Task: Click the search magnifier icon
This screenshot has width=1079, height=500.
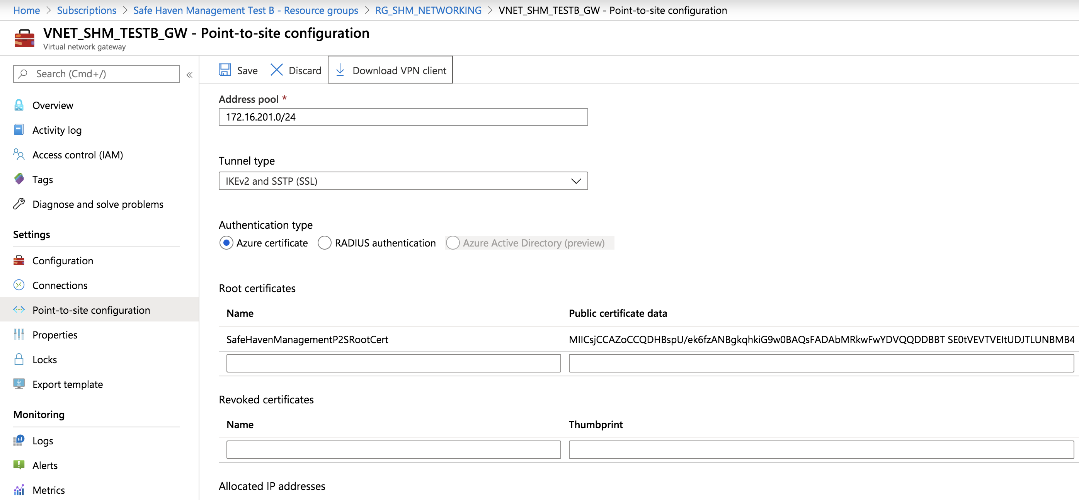Action: point(23,74)
